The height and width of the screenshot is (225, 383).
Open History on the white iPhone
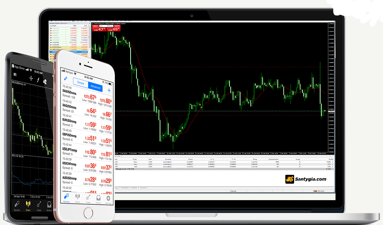click(x=98, y=199)
